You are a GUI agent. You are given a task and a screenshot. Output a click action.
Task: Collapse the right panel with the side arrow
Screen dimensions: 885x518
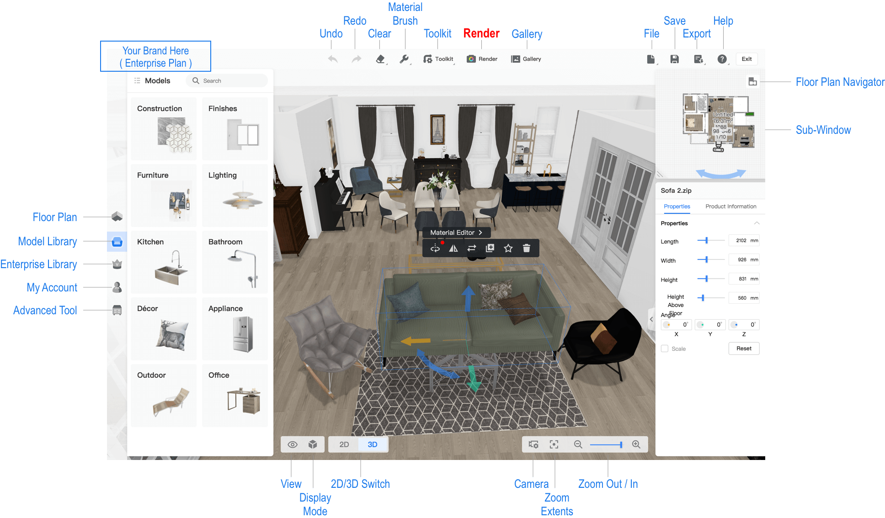click(x=651, y=319)
